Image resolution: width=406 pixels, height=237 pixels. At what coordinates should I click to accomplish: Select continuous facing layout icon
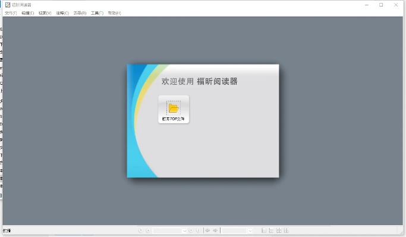(x=286, y=230)
